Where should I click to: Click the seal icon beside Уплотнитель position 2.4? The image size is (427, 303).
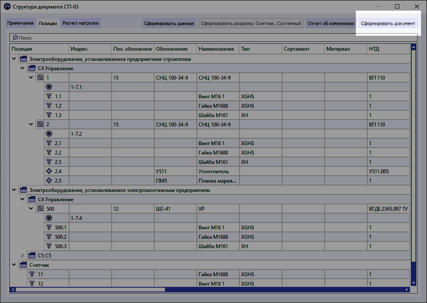coord(49,171)
